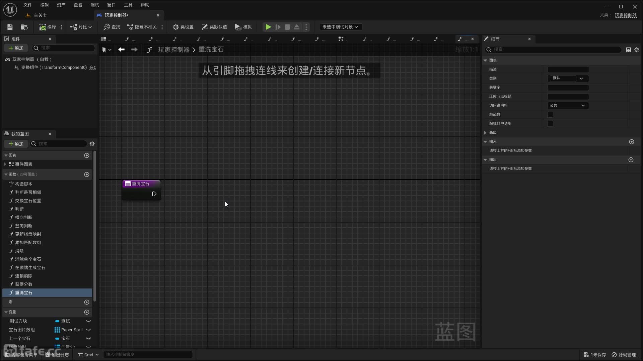The image size is (643, 361).
Task: Click the 测试 type pill of 测试方块
Action: (57, 321)
